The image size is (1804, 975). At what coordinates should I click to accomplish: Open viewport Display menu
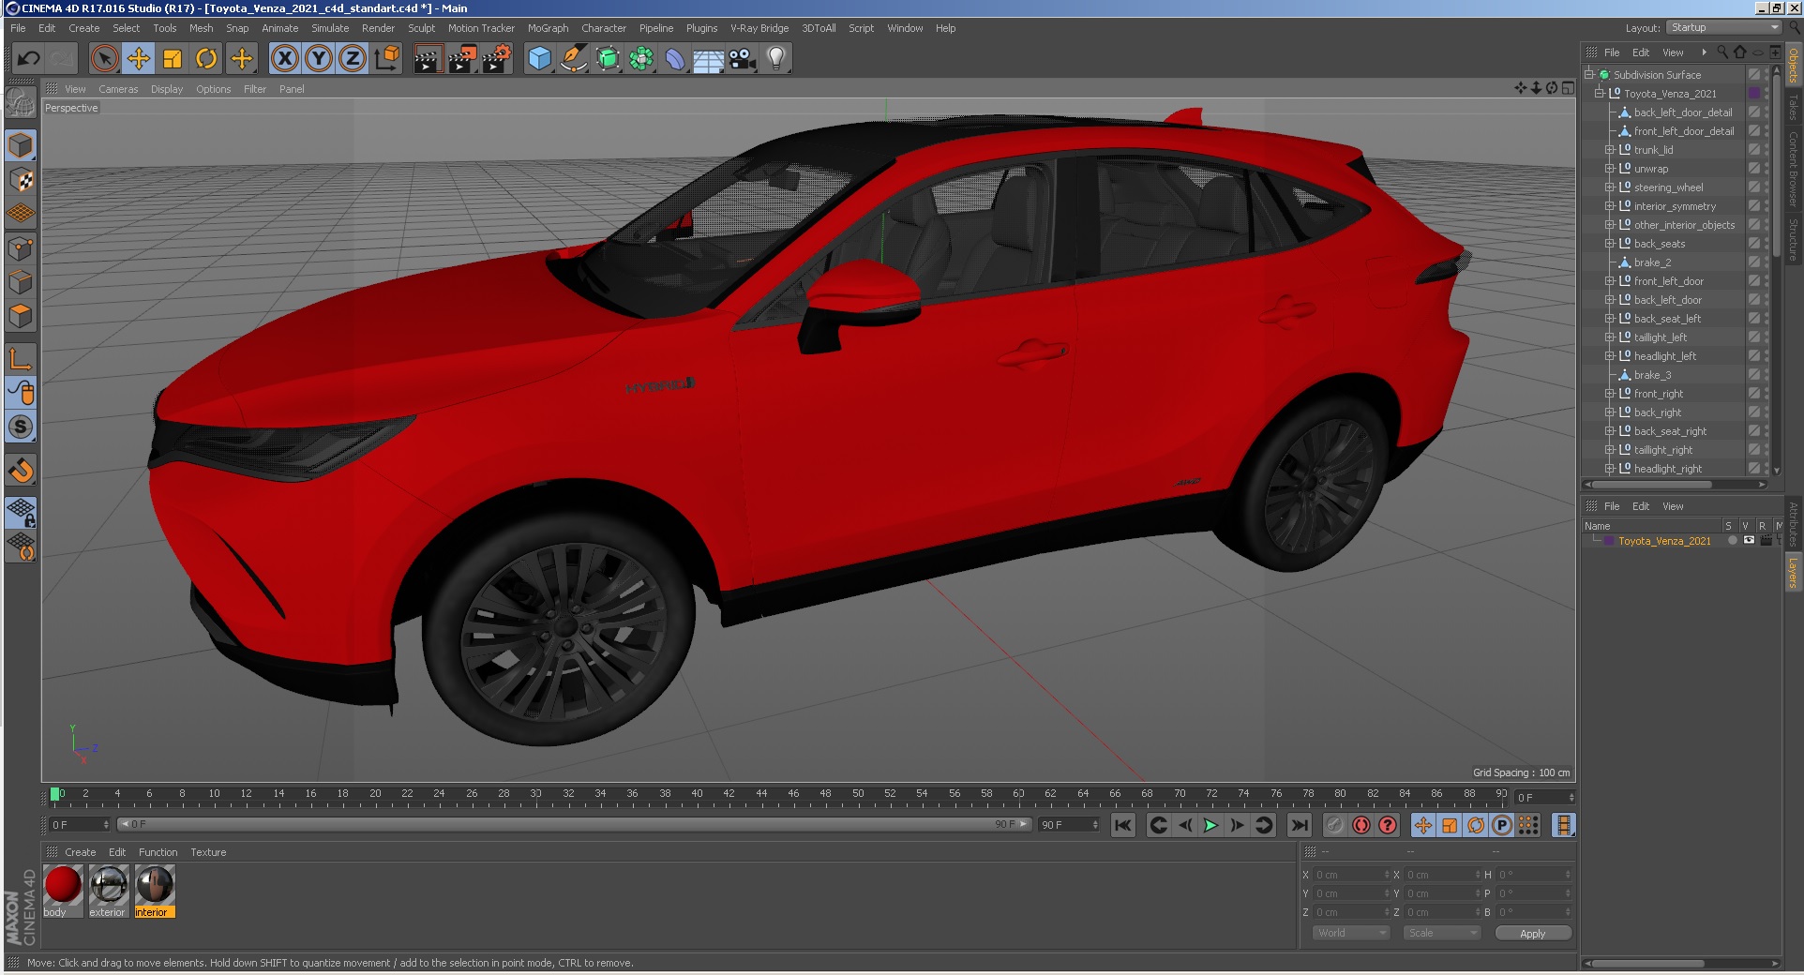167,89
